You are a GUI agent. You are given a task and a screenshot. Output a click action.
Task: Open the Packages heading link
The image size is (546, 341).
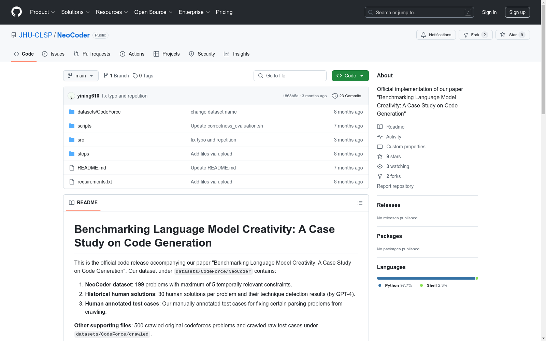389,236
